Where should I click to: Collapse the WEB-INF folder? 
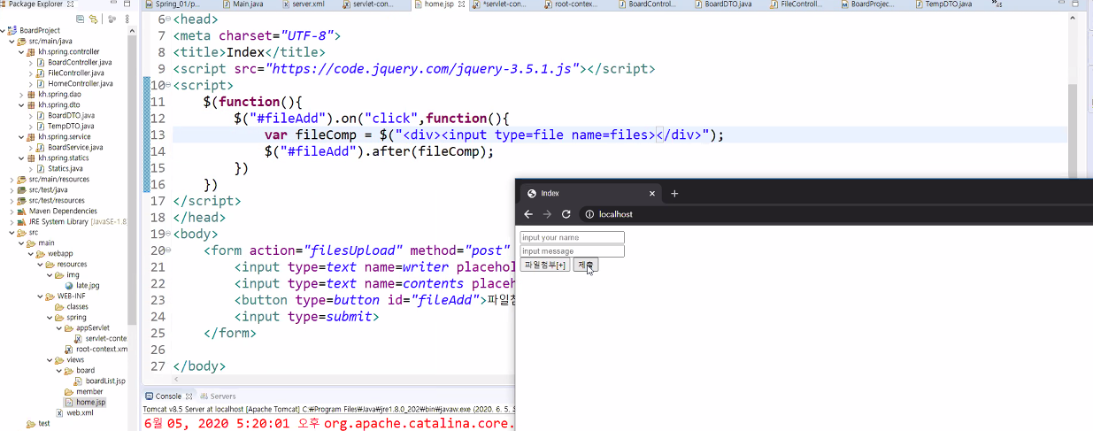coord(38,296)
